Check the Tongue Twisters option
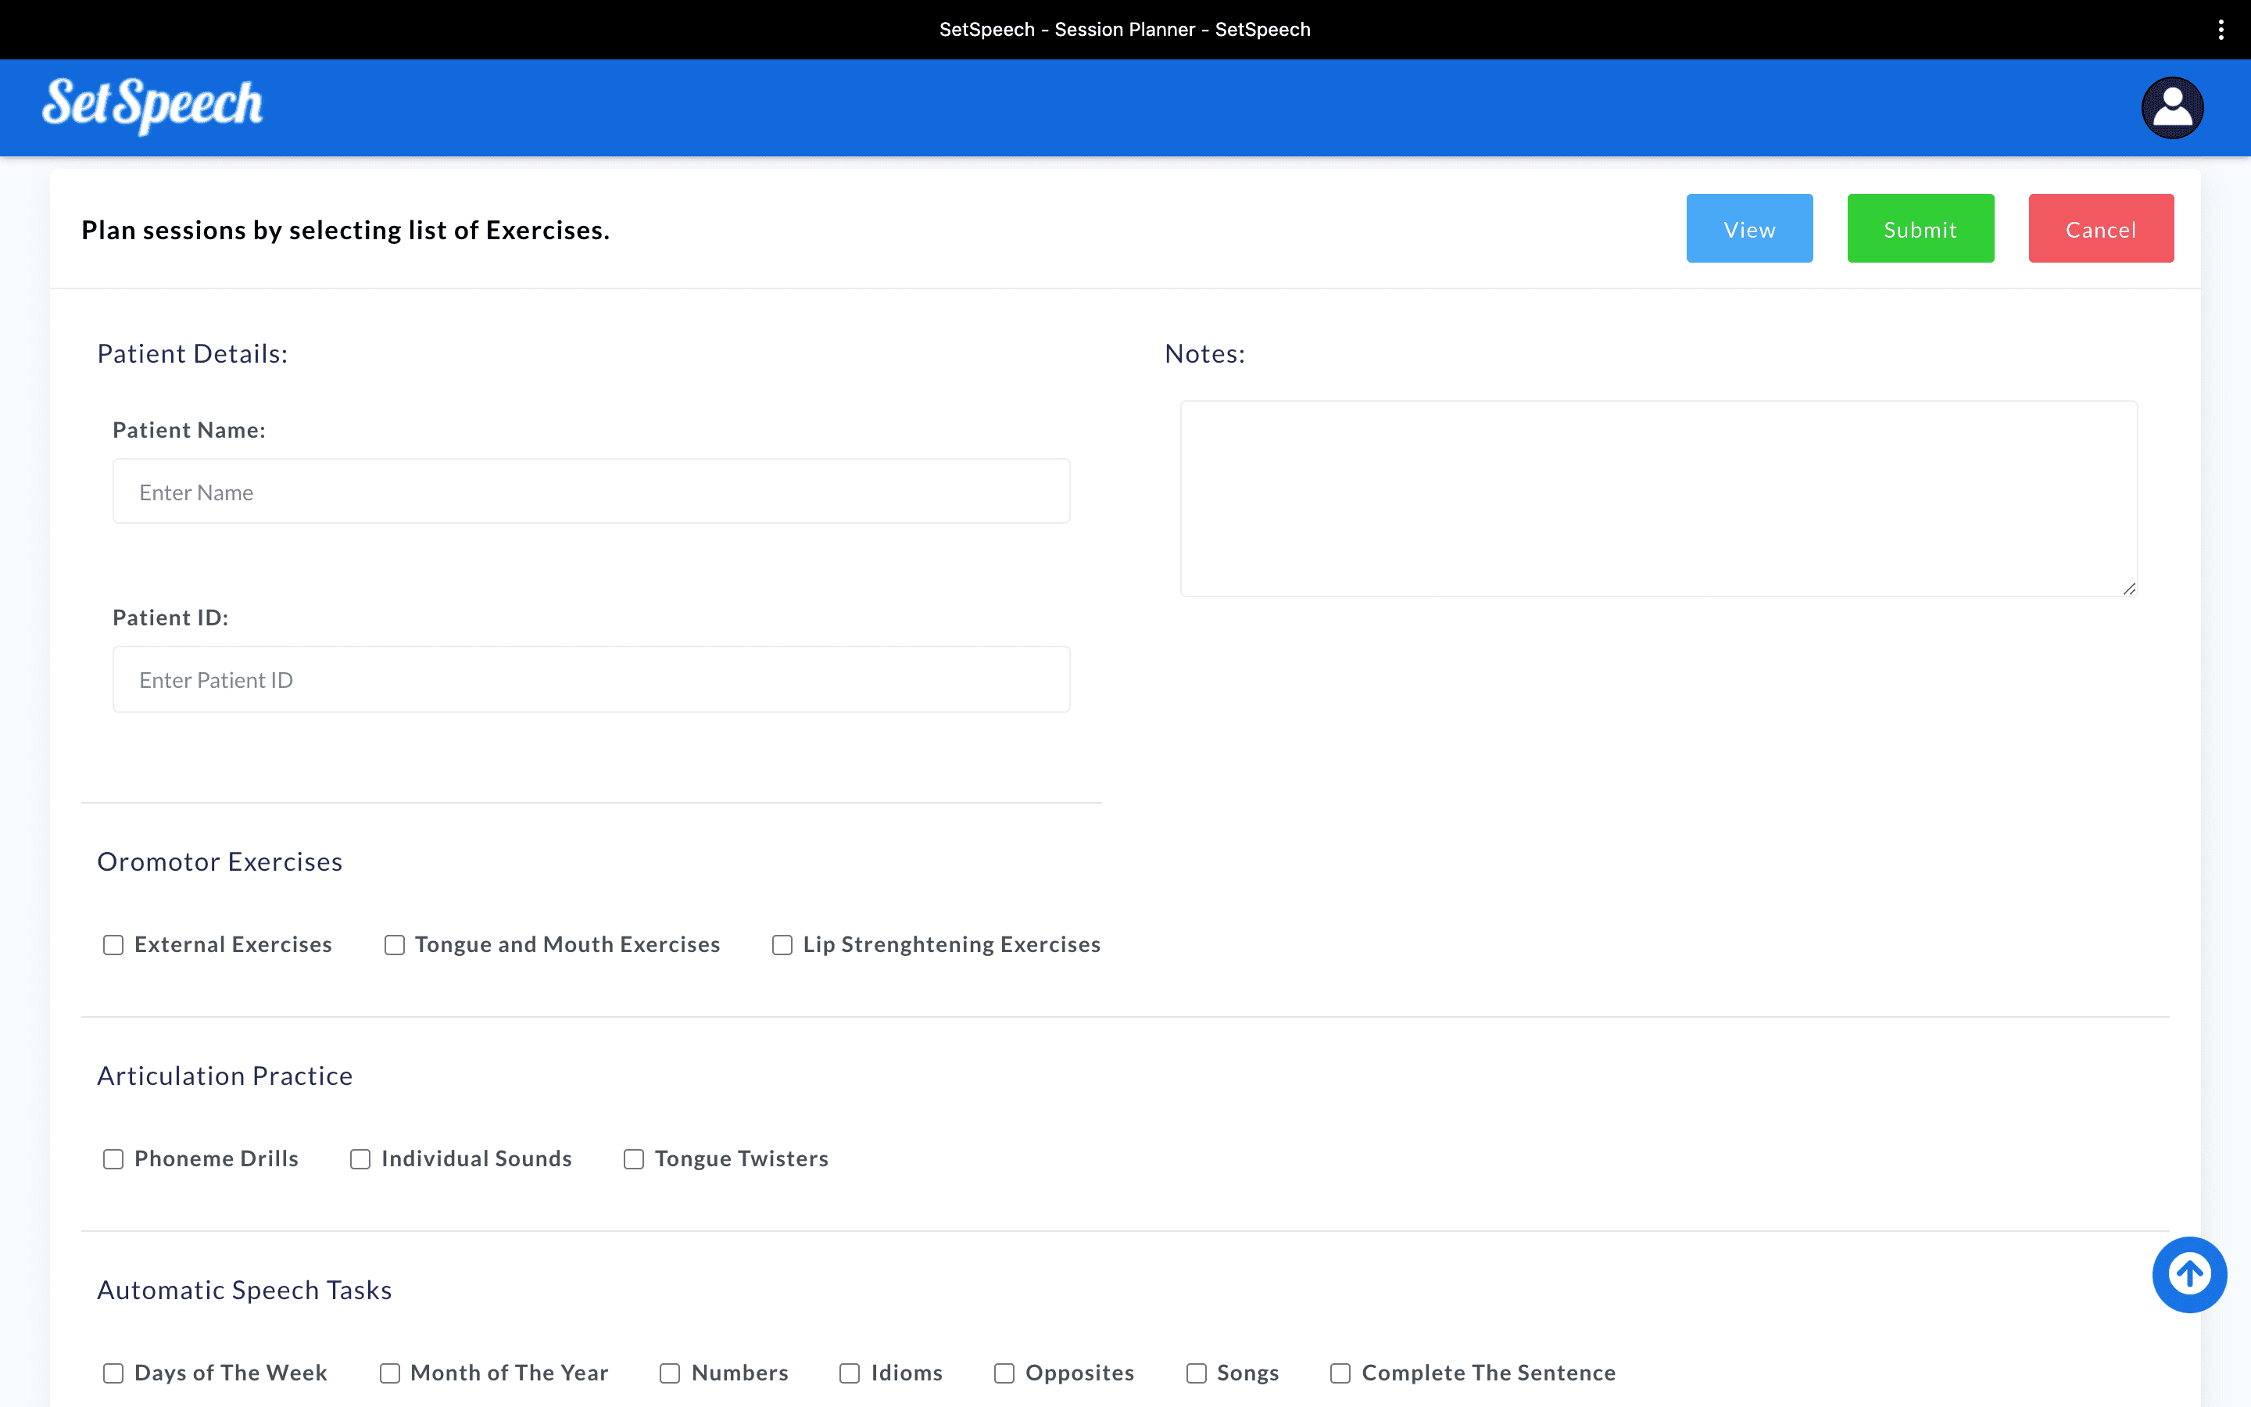This screenshot has width=2251, height=1407. pos(633,1159)
